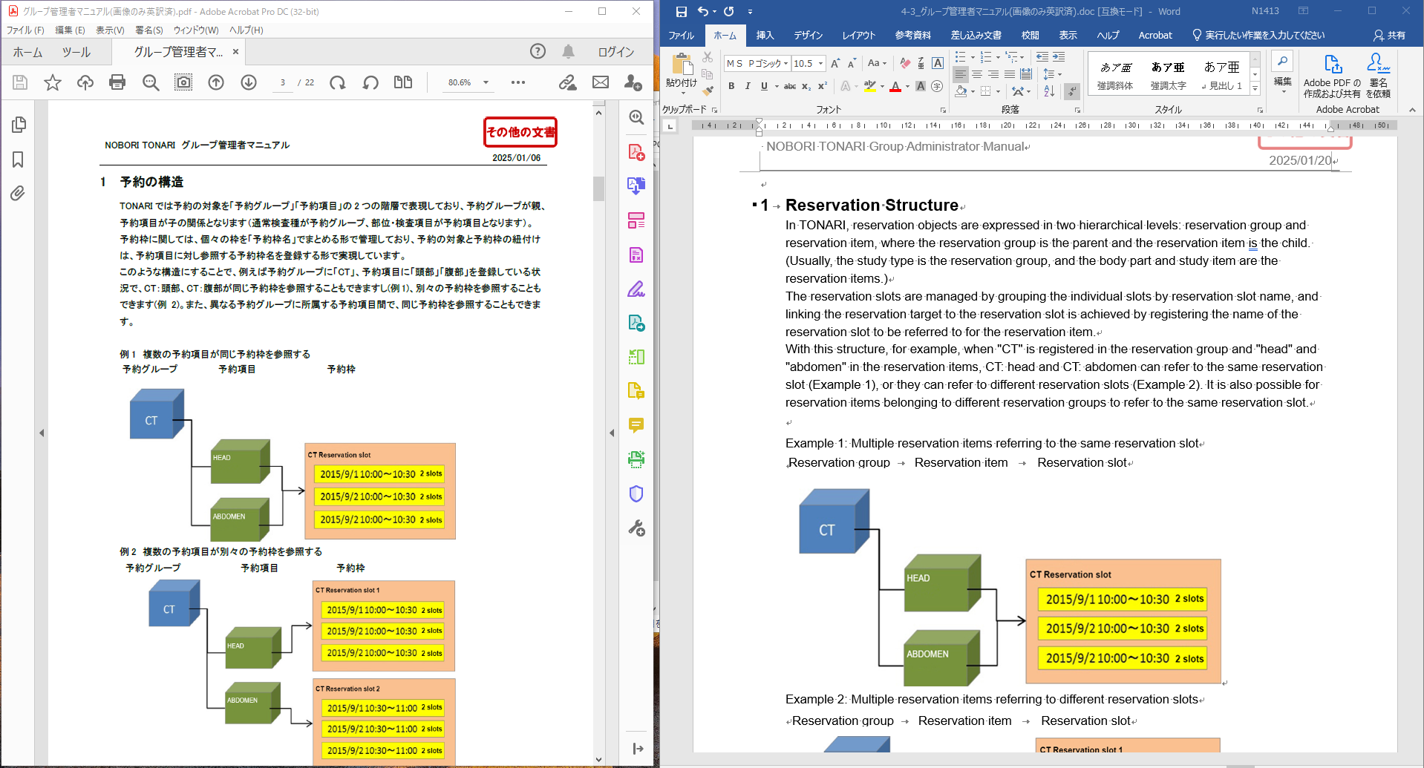Open Acrobat ファイル(F) menu
Screen dimensions: 1424x768
pyautogui.click(x=25, y=30)
